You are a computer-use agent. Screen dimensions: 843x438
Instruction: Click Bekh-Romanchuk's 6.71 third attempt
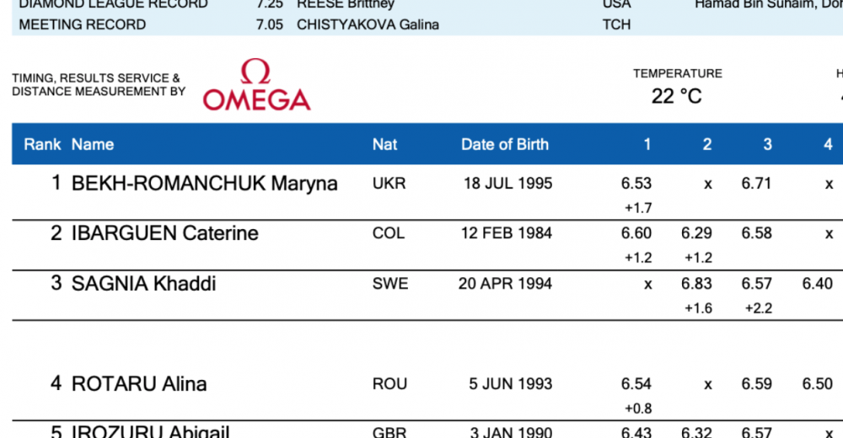(756, 184)
